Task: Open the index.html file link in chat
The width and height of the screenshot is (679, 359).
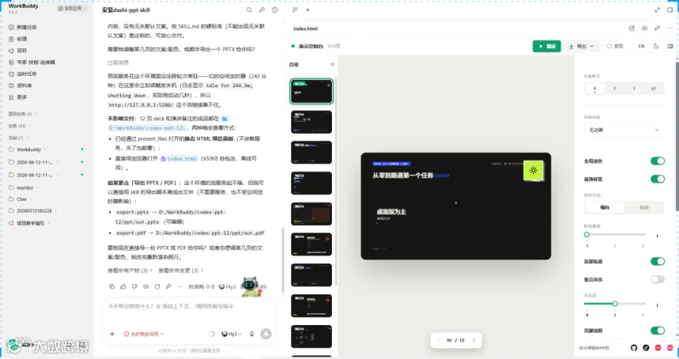Action: [x=179, y=159]
